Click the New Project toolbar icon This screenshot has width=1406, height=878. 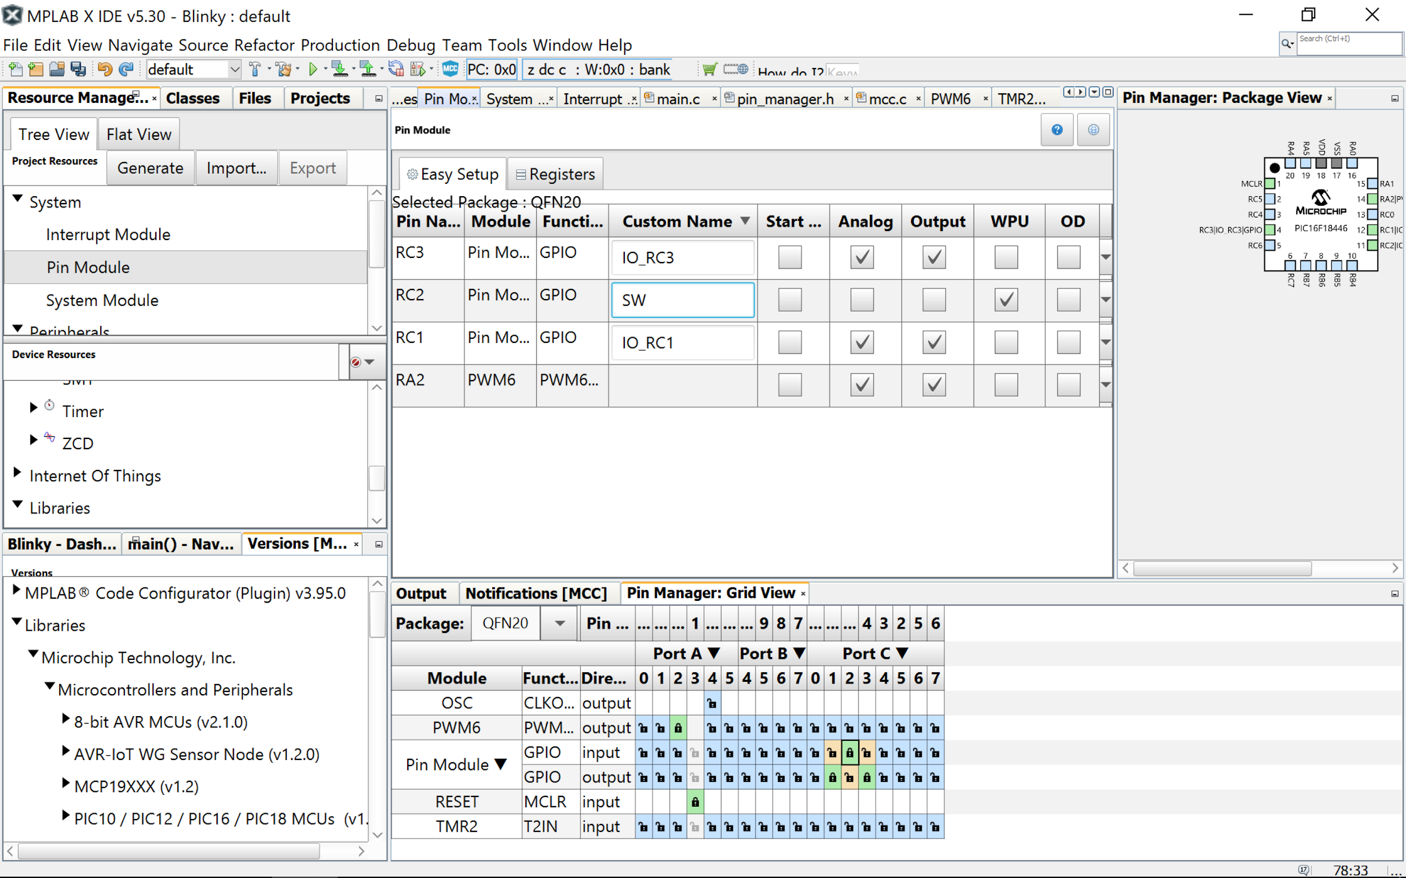coord(35,70)
